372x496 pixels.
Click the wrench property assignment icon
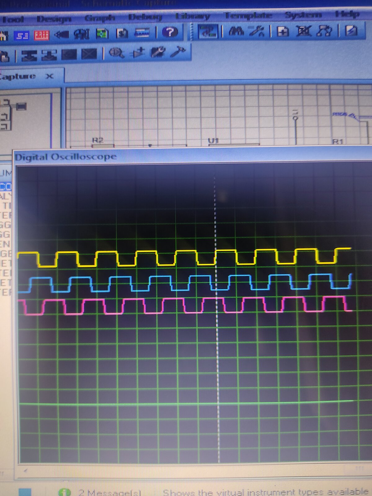(x=257, y=31)
